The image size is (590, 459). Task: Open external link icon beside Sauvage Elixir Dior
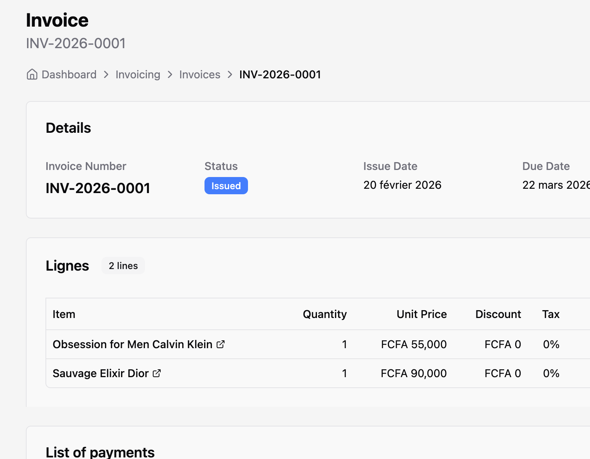157,373
